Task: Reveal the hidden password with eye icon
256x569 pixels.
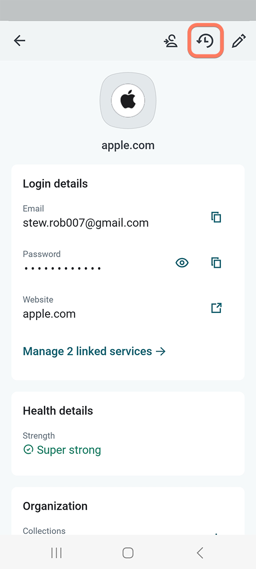Action: [182, 263]
